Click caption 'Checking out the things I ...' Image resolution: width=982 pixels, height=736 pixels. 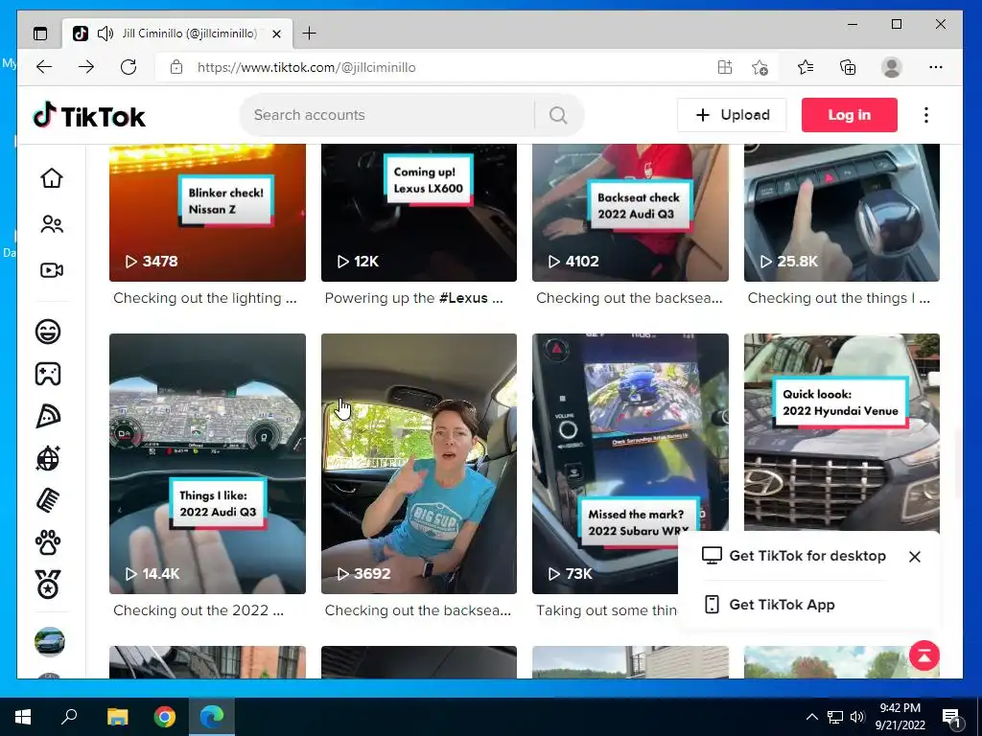tap(838, 298)
